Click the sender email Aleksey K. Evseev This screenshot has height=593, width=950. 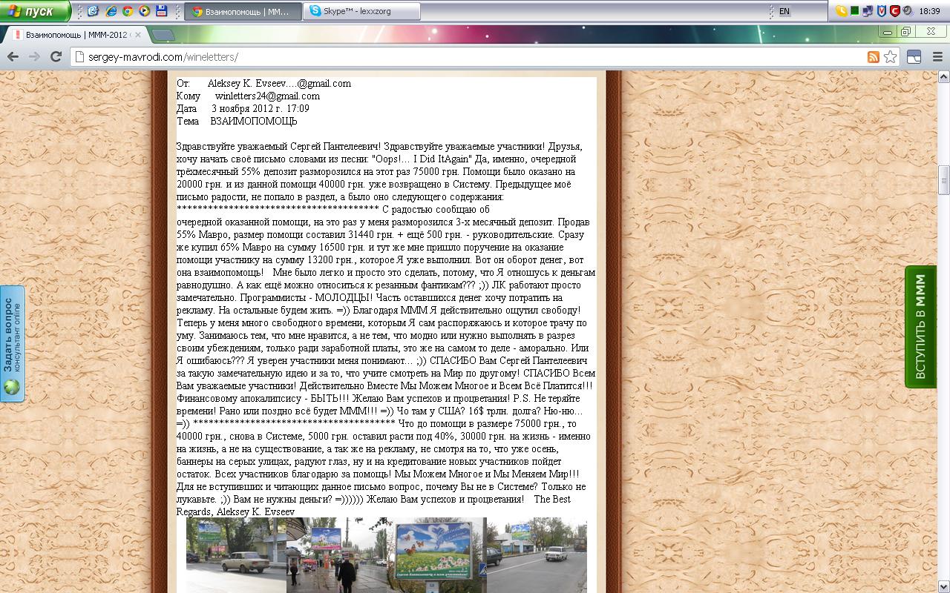(x=279, y=84)
